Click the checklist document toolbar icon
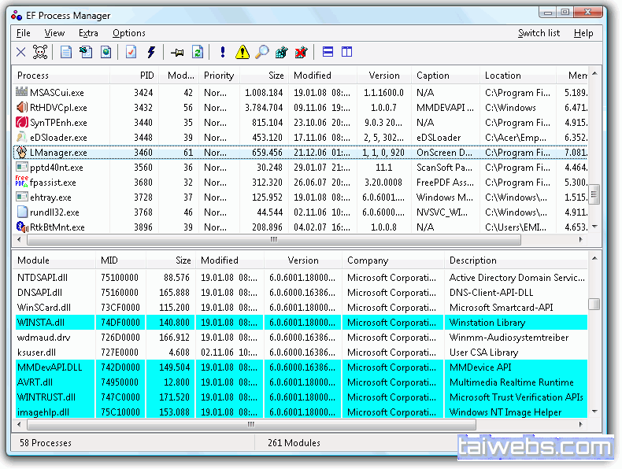622x469 pixels. click(x=131, y=53)
